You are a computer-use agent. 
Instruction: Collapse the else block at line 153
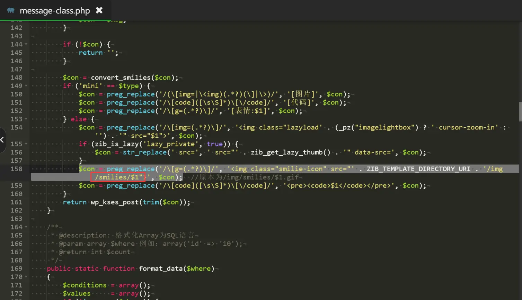pos(26,119)
